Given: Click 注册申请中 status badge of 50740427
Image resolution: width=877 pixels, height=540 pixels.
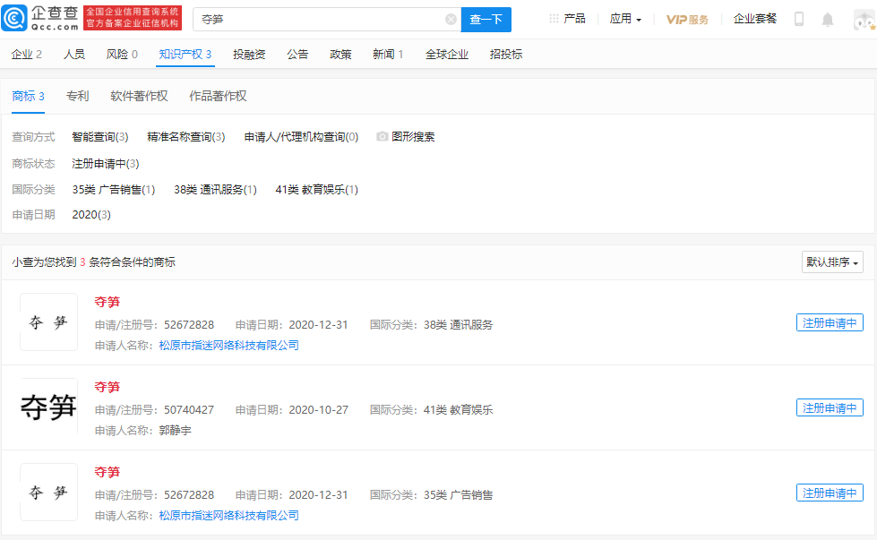Looking at the screenshot, I should pyautogui.click(x=830, y=407).
